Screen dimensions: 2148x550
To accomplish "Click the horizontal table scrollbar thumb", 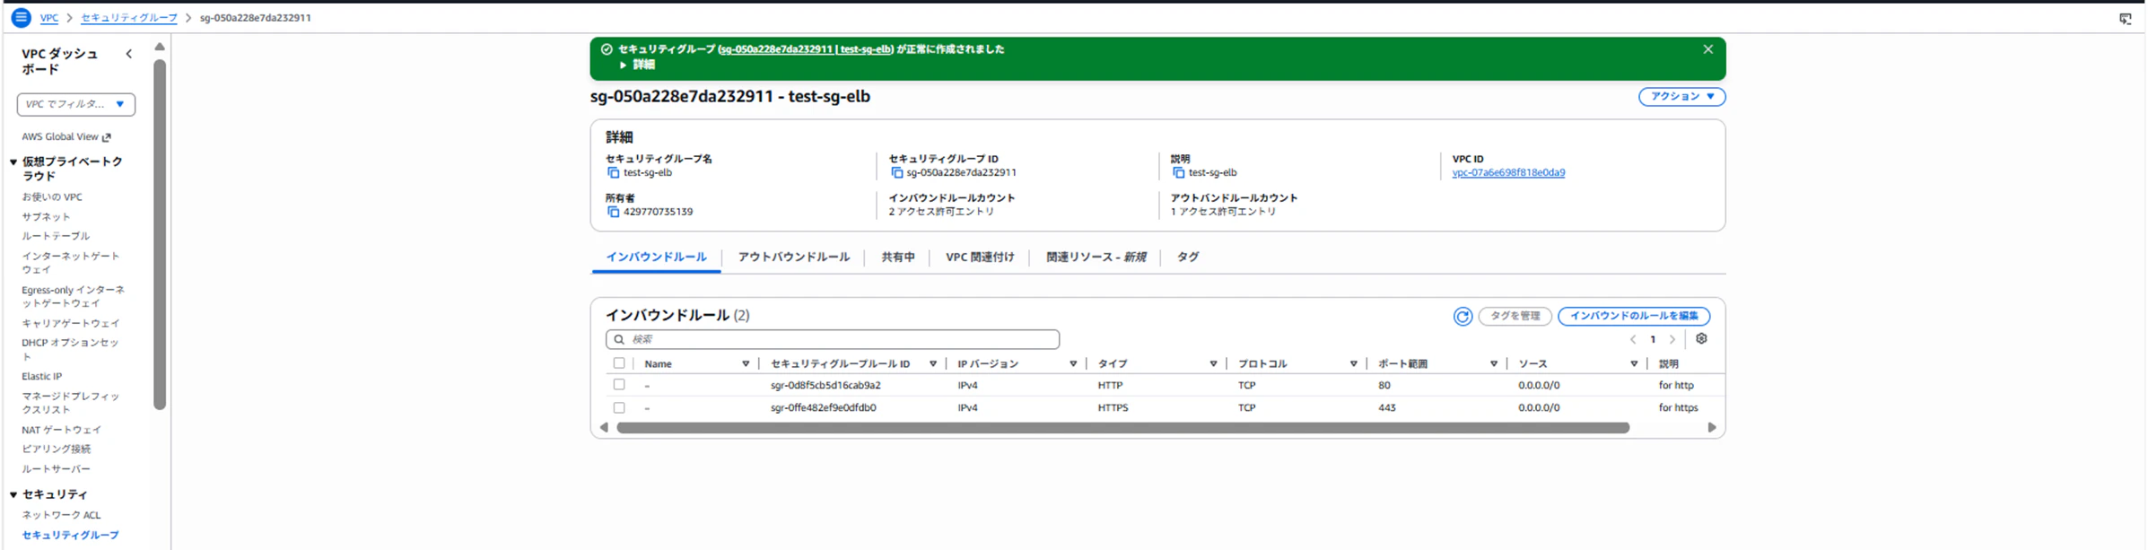I will [x=1122, y=428].
